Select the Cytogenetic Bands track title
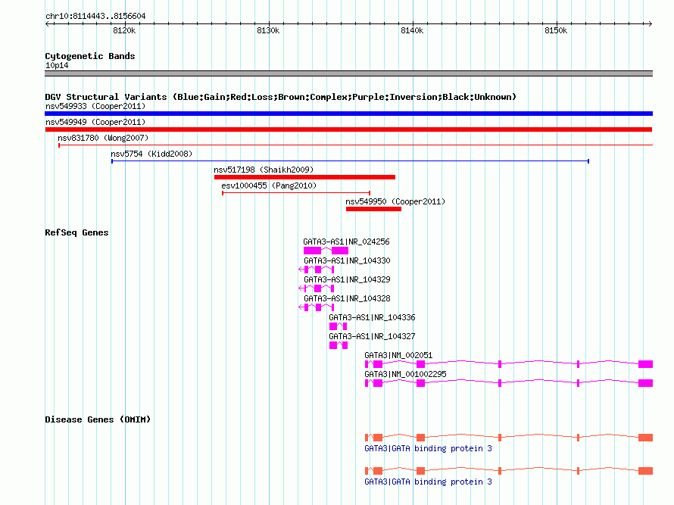674x505 pixels. pos(90,56)
